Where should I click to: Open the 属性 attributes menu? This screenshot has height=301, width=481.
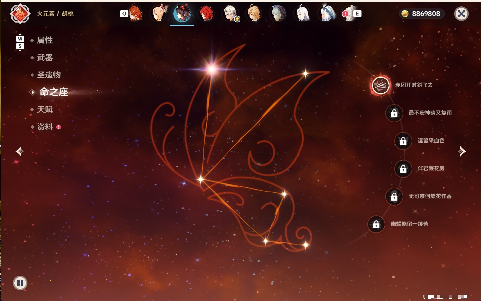(45, 40)
